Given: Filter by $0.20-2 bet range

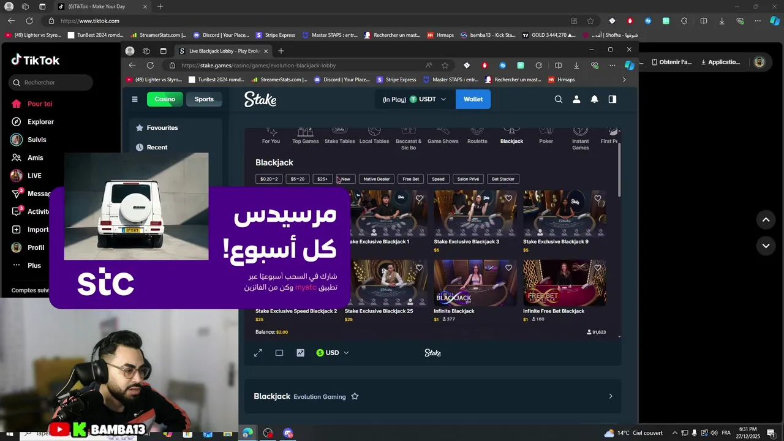Looking at the screenshot, I should (x=269, y=179).
